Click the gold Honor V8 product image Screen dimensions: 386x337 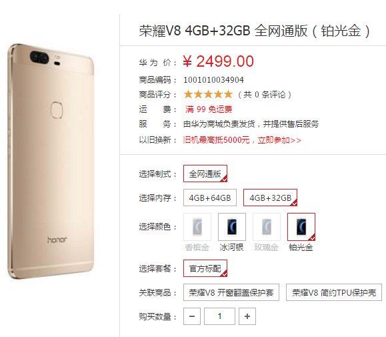(x=51, y=161)
